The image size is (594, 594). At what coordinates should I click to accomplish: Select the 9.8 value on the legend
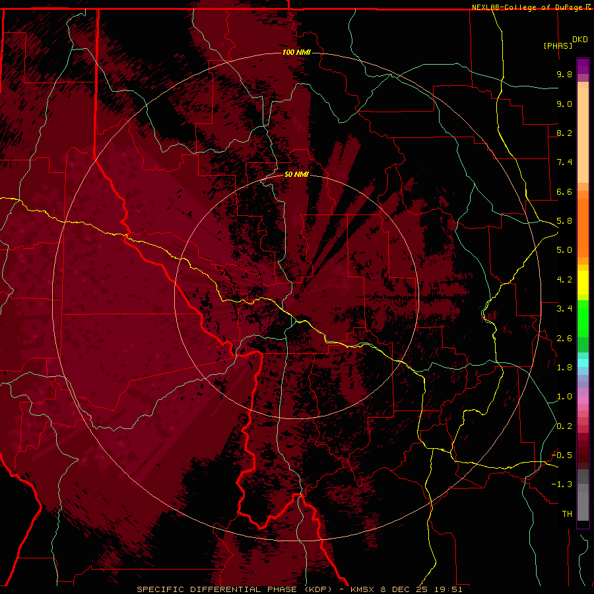564,74
